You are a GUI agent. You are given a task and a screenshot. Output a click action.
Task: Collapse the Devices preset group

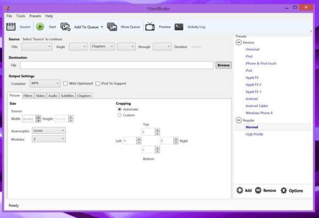click(239, 43)
